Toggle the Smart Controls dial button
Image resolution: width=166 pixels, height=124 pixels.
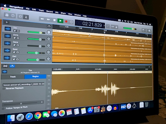tap(20, 17)
